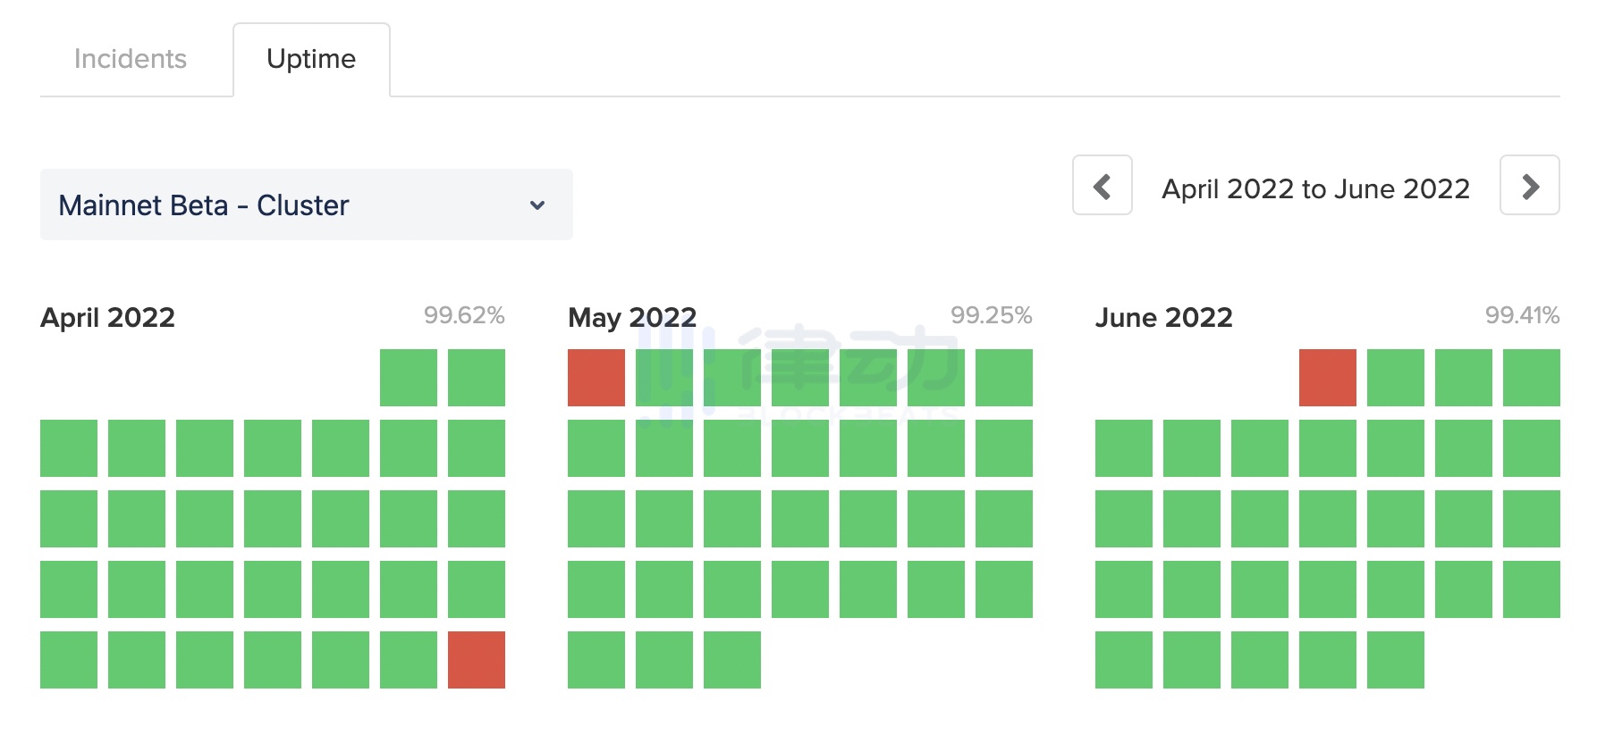Click the red outage day in April 2022
Screen dimensions: 1597x743
click(477, 660)
